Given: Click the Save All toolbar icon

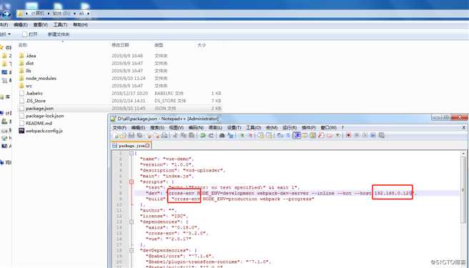Looking at the screenshot, I should 139,136.
